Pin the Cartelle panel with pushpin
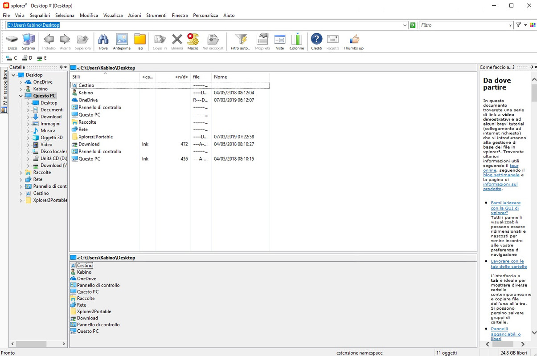Image resolution: width=537 pixels, height=356 pixels. pos(61,67)
